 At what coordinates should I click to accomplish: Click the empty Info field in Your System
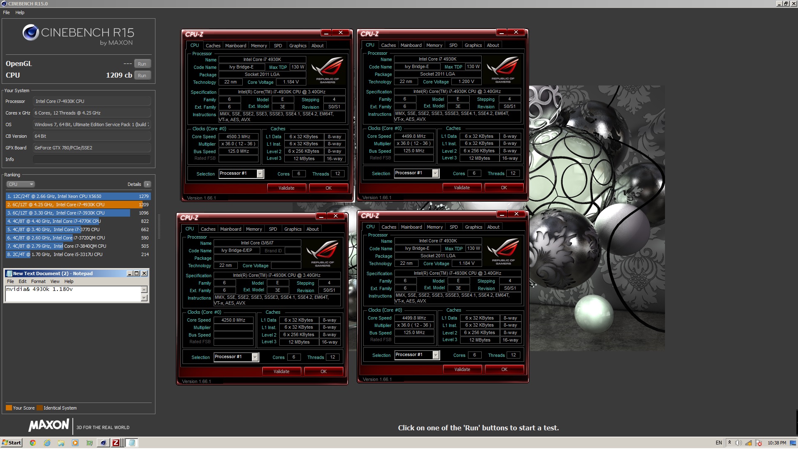coord(92,159)
